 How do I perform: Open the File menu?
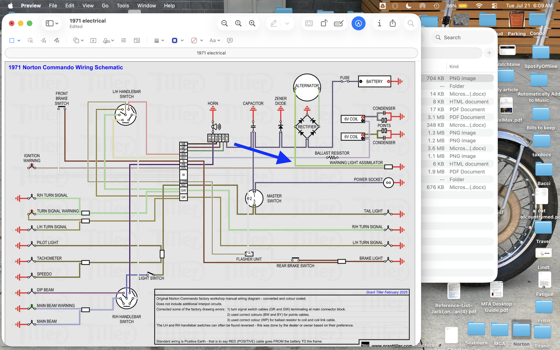point(53,6)
